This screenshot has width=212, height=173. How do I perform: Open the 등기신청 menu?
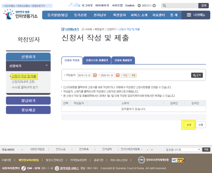click(x=80, y=15)
